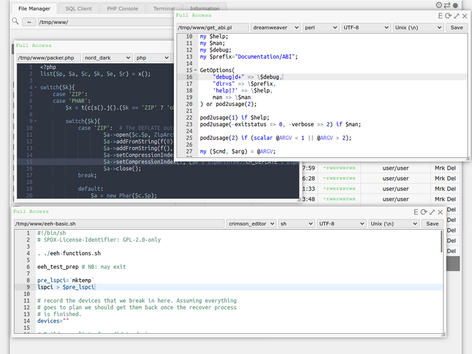
Task: Click the dark circle status icon
Action: click(455, 6)
